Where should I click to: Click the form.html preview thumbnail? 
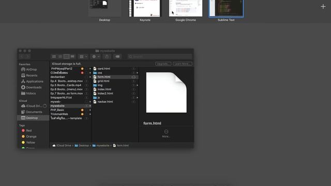pos(167,92)
